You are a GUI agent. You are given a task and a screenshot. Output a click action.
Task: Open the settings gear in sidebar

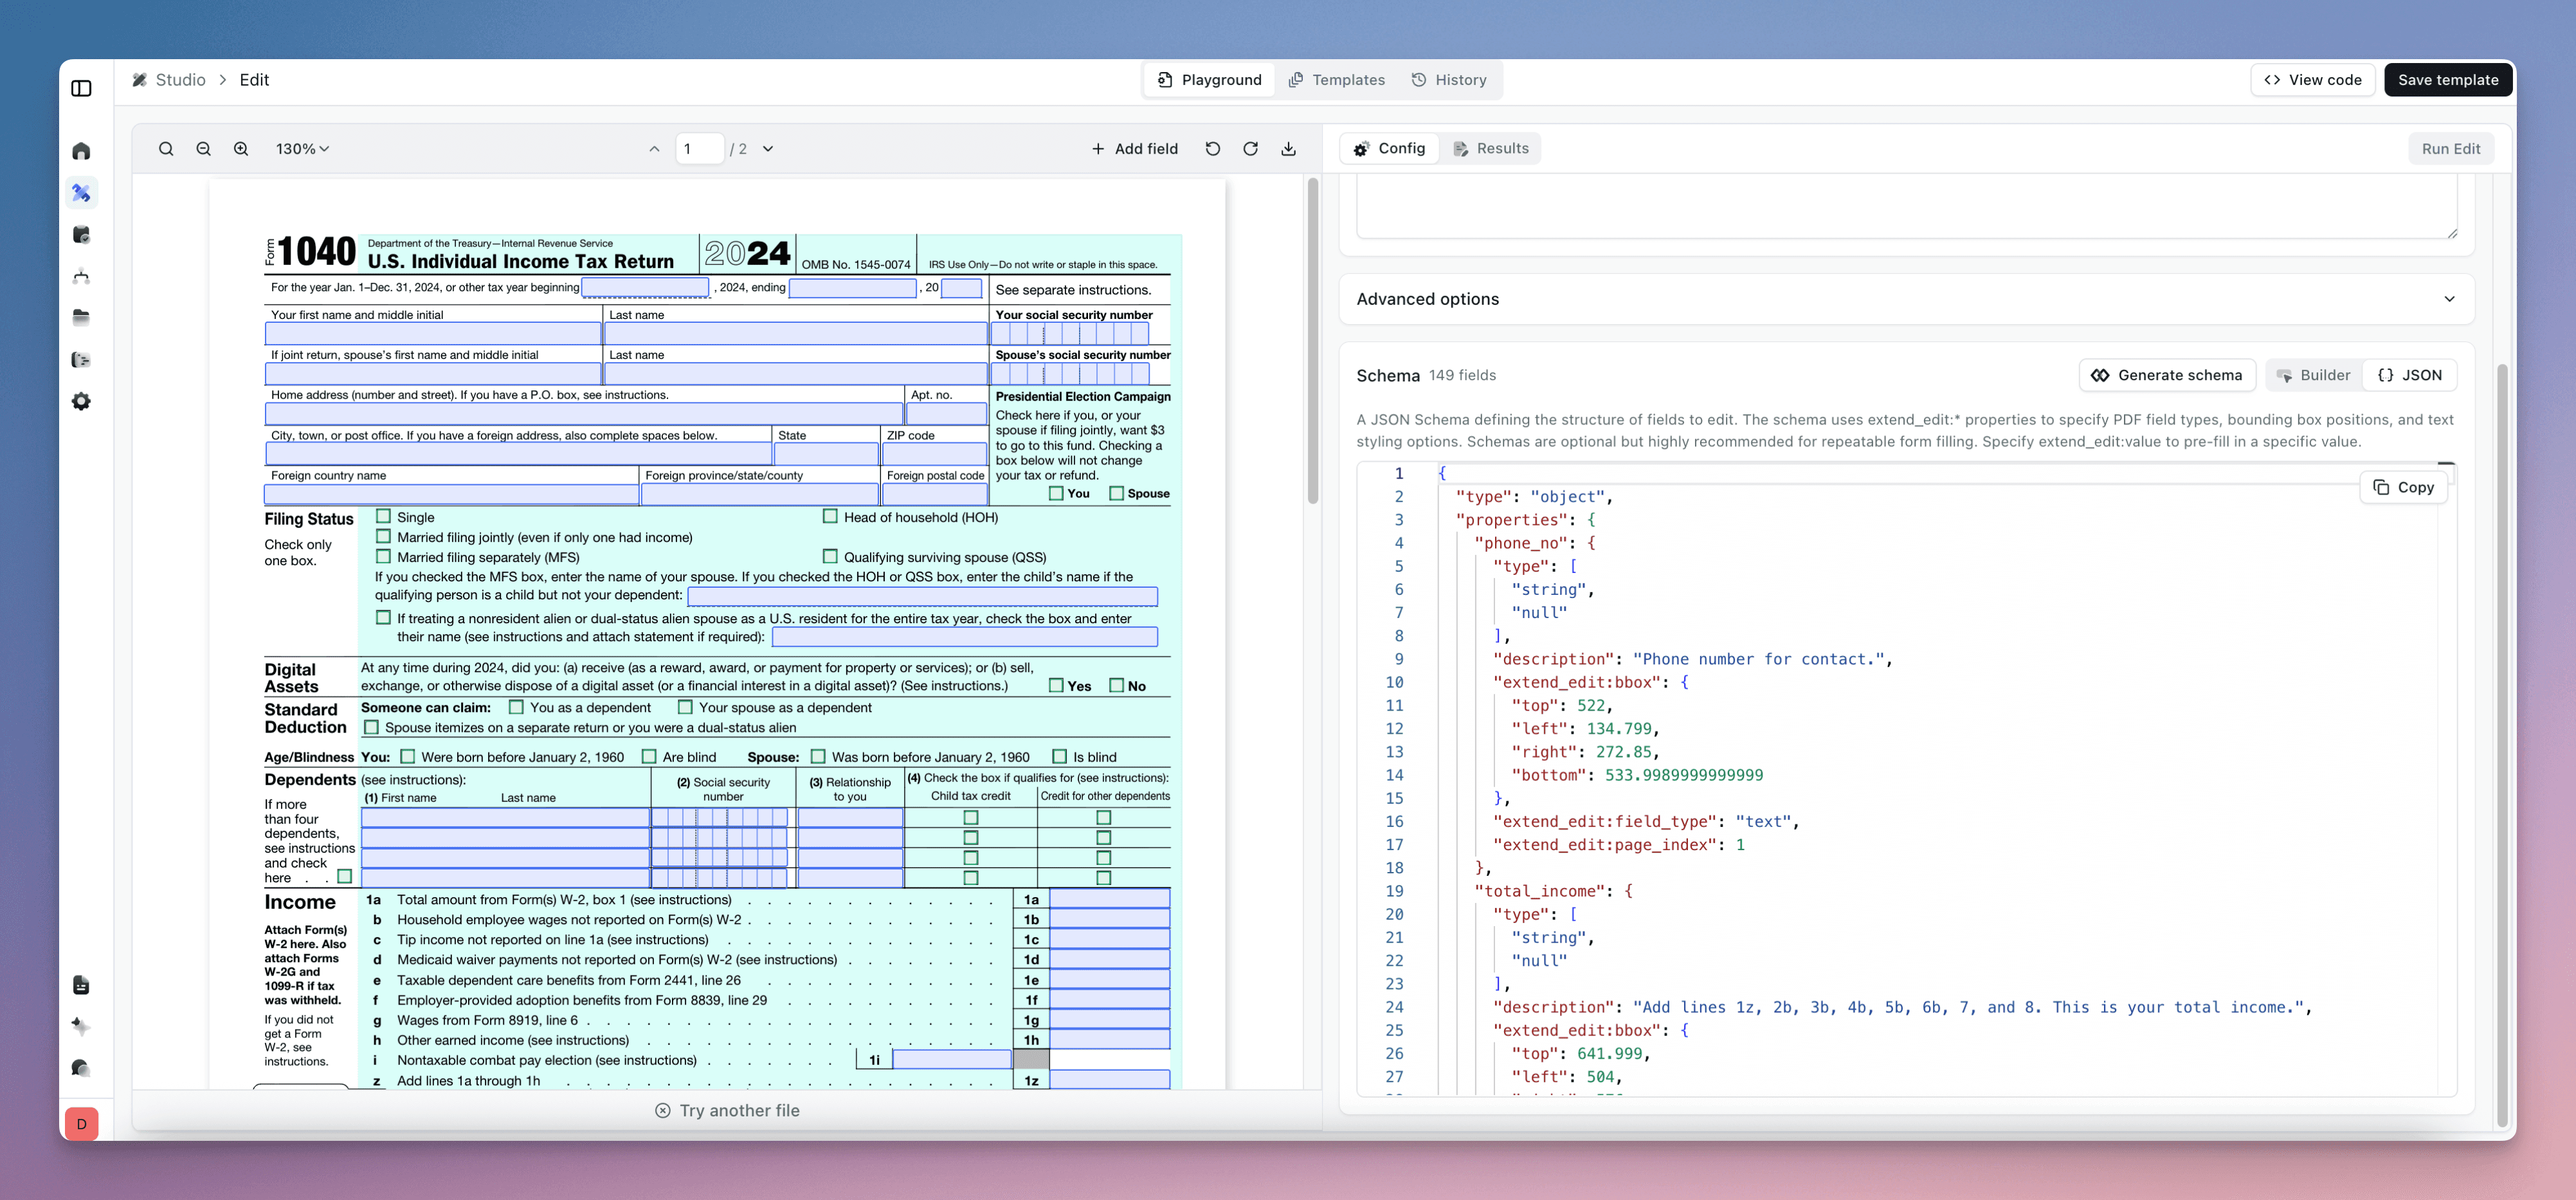tap(82, 401)
